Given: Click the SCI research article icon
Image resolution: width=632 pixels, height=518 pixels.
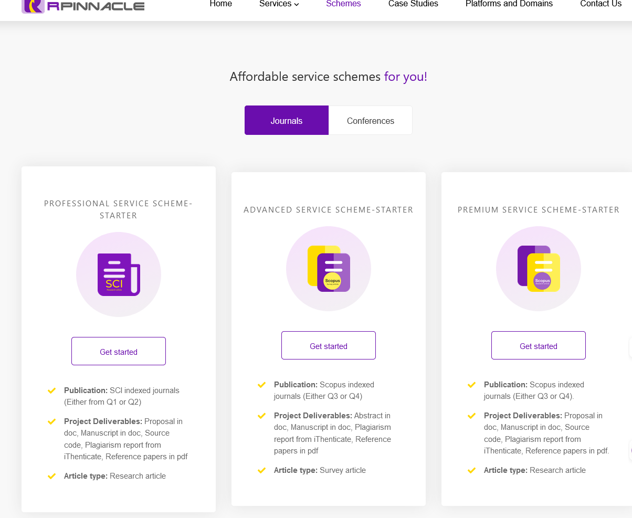Looking at the screenshot, I should click(x=119, y=274).
